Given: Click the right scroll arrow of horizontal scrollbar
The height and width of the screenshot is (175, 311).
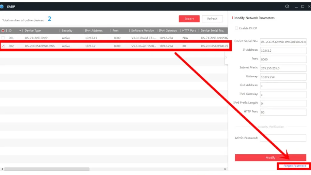Looking at the screenshot, I should tap(225, 169).
